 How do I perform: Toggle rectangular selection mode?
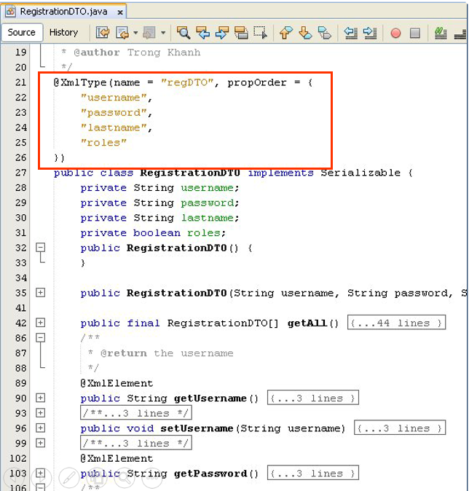point(261,33)
